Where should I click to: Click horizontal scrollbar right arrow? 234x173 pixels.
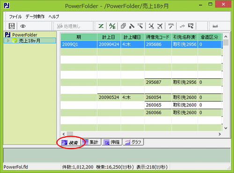[219, 134]
